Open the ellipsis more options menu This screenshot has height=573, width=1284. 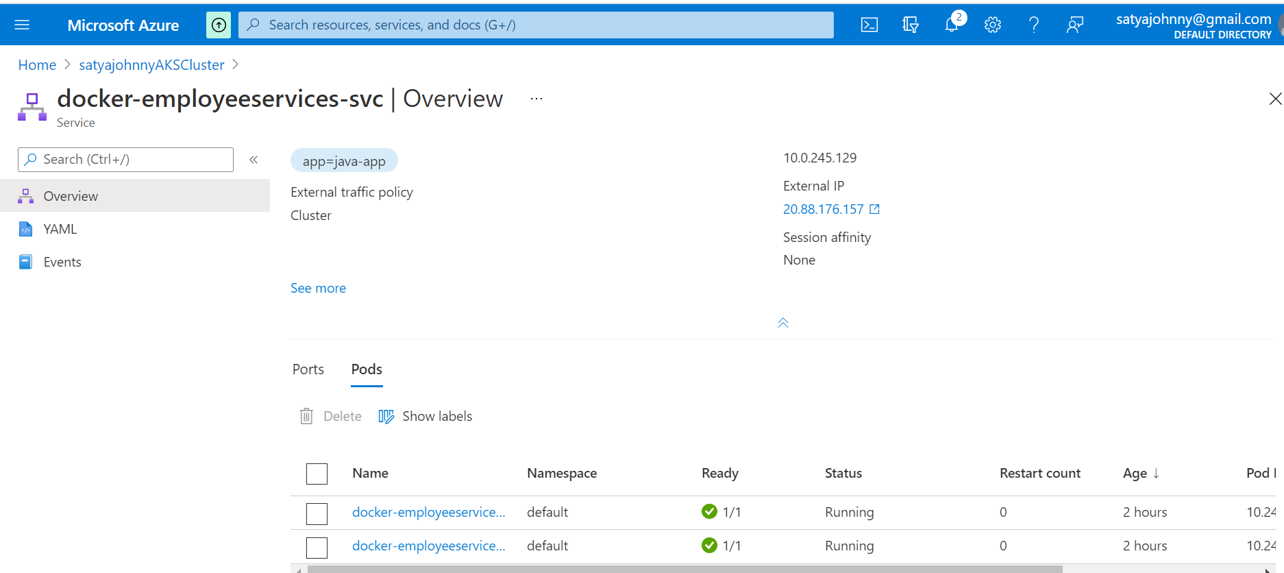click(x=536, y=99)
